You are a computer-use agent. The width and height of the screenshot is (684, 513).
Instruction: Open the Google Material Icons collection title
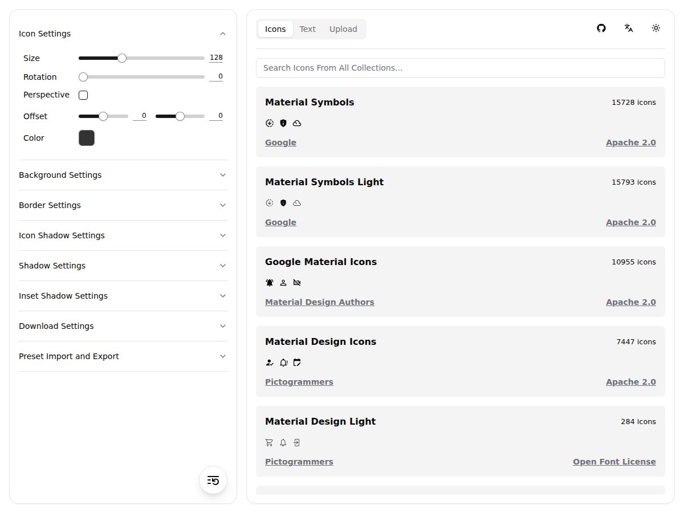click(321, 262)
